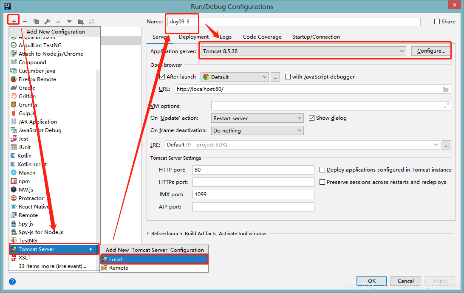The width and height of the screenshot is (464, 293).
Task: Open the On frame deactivation dropdown
Action: (257, 131)
